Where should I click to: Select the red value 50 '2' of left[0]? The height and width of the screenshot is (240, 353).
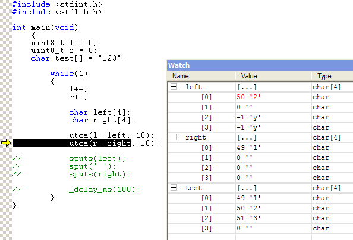(248, 97)
